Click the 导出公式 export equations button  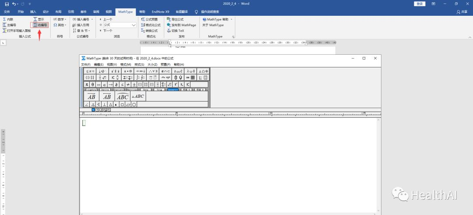175,19
